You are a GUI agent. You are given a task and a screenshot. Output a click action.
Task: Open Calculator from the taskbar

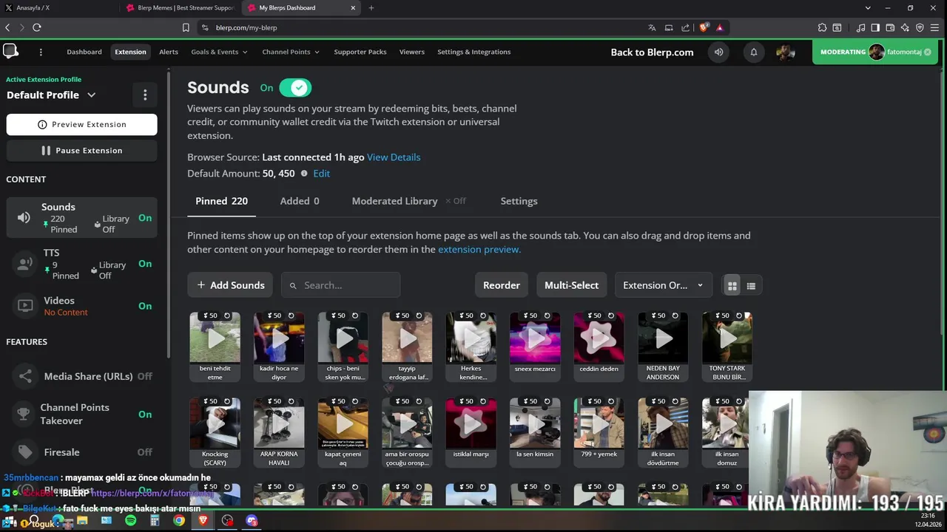coord(155,520)
